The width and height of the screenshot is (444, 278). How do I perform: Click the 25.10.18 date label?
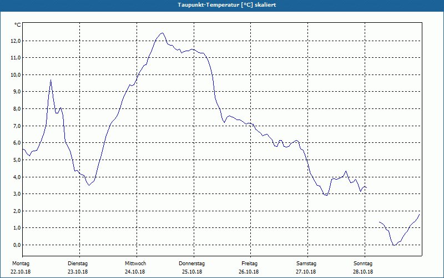click(192, 272)
